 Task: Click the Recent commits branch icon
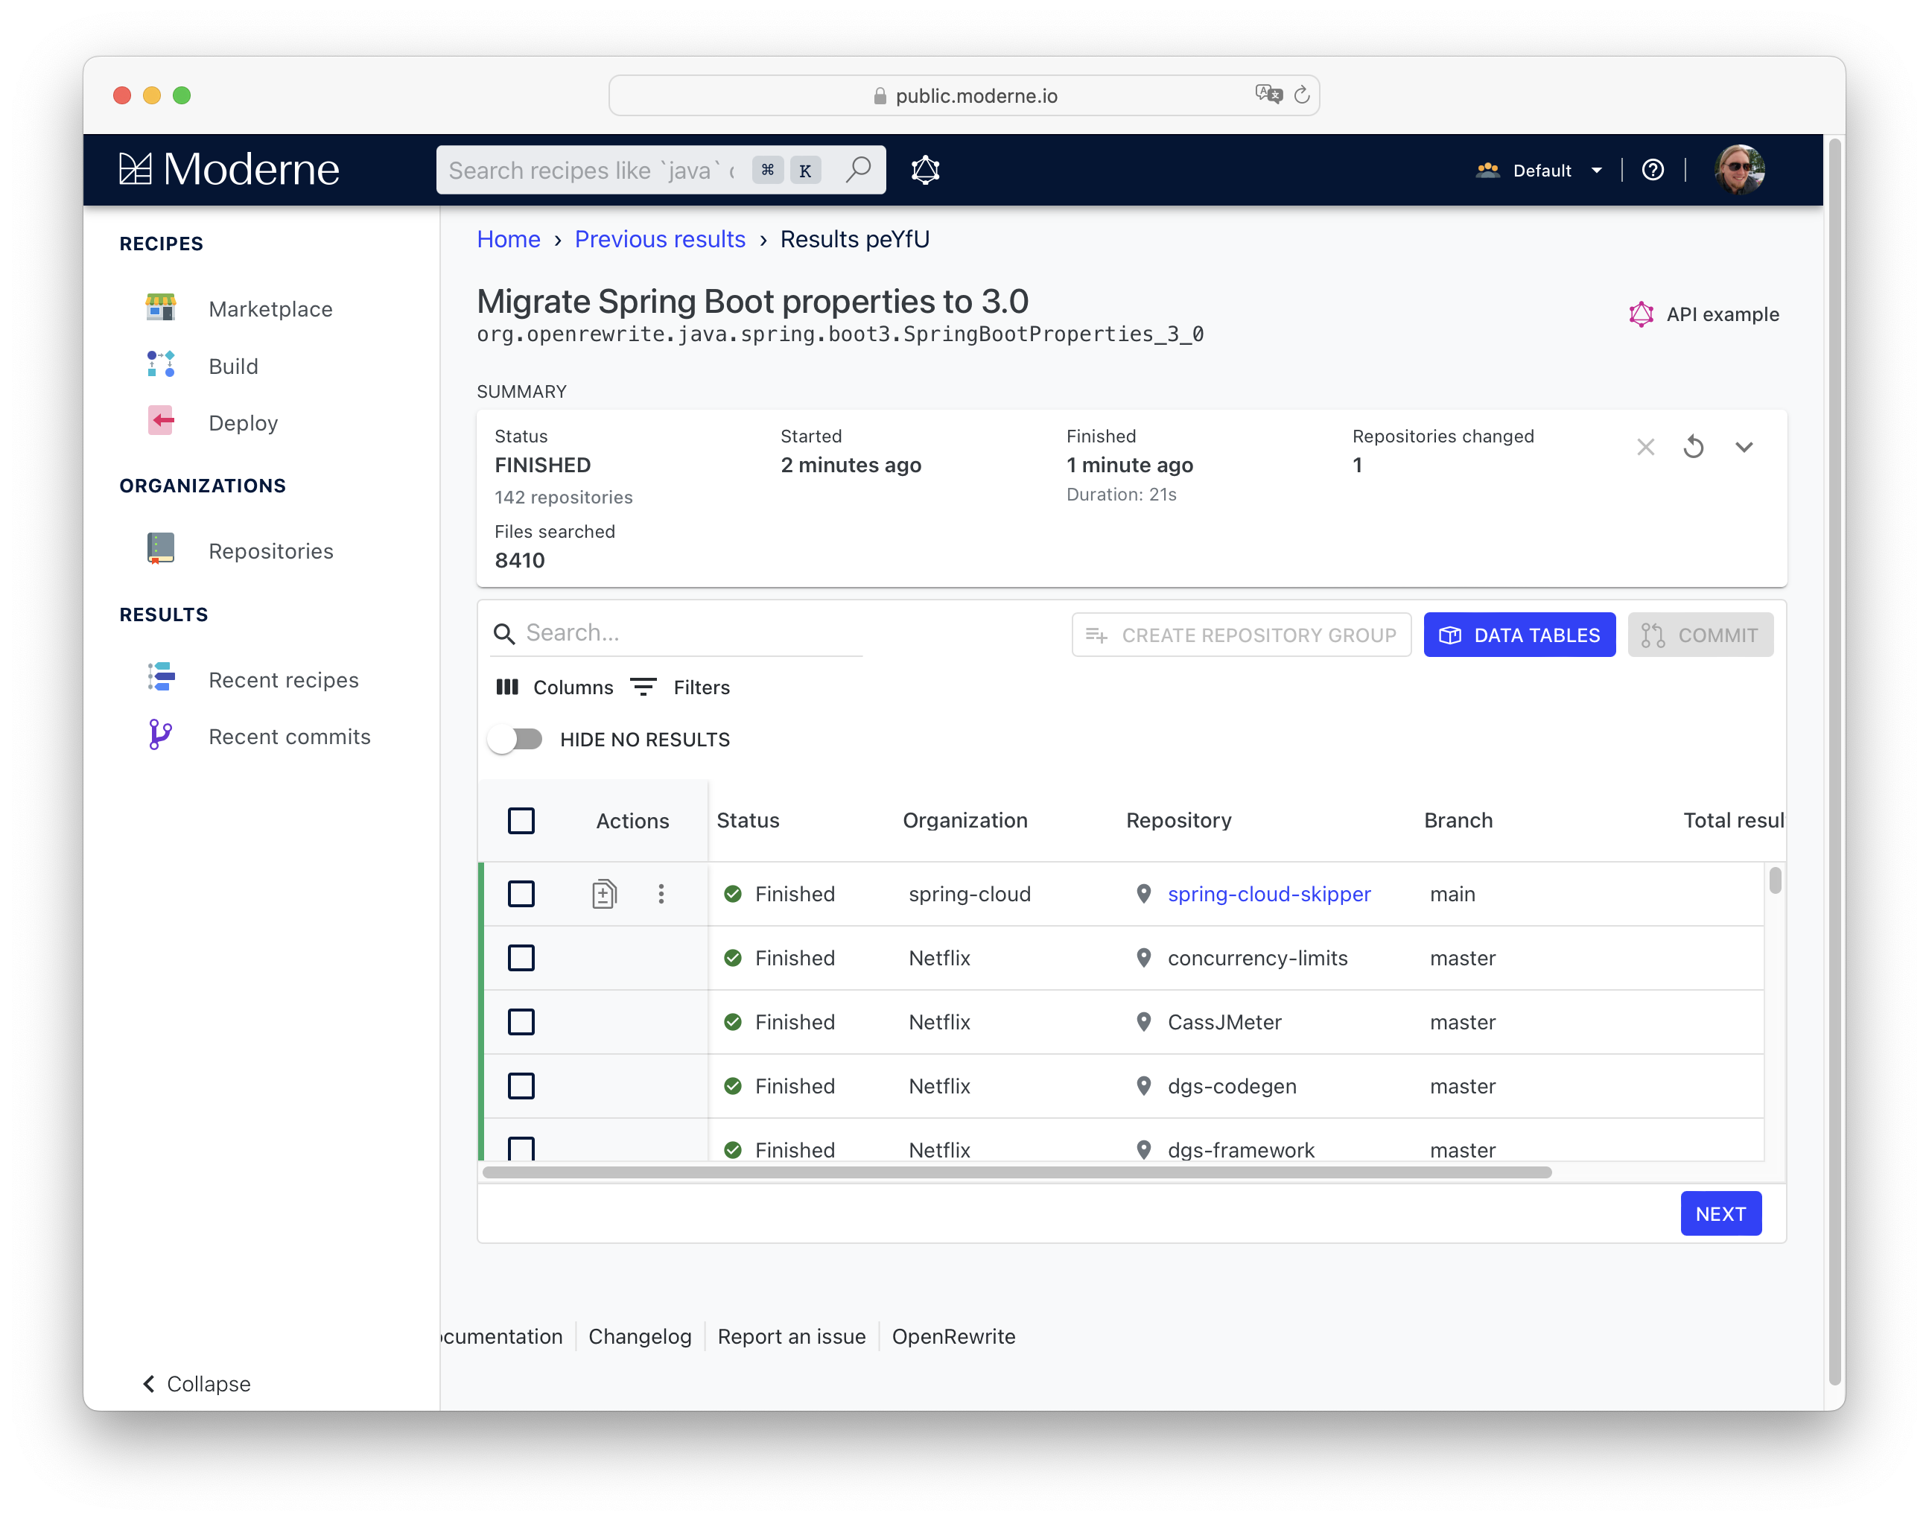point(160,734)
